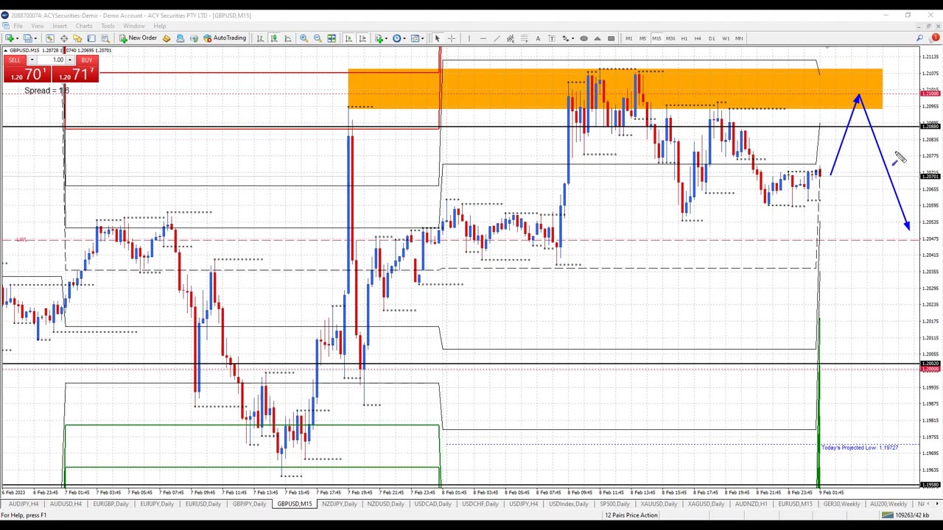Switch to the XAUUSD,Daily chart tab
Screen dimensions: 943x530
point(659,504)
